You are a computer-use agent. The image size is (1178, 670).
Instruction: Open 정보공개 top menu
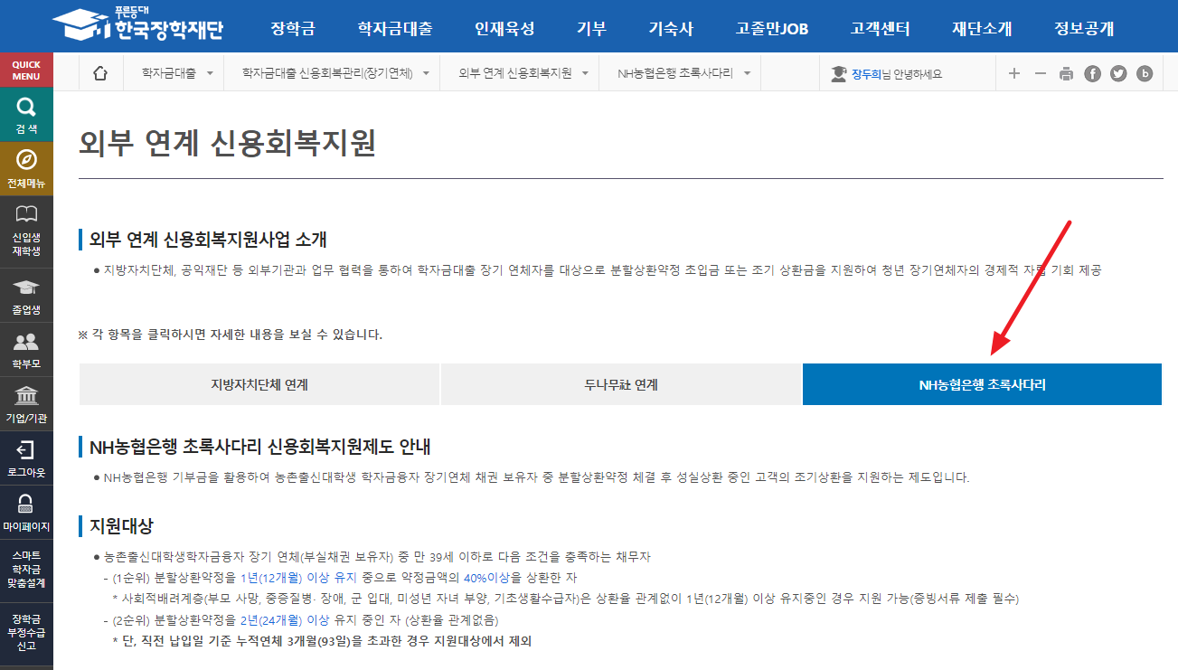[1084, 28]
